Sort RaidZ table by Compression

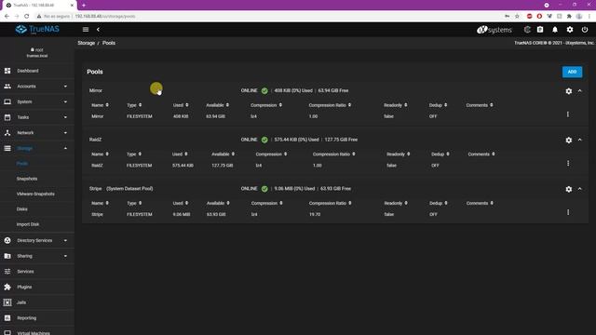tap(271, 154)
